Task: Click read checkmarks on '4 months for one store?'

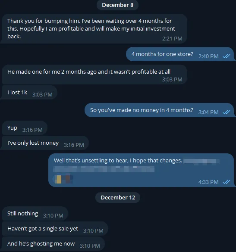Action: point(227,56)
